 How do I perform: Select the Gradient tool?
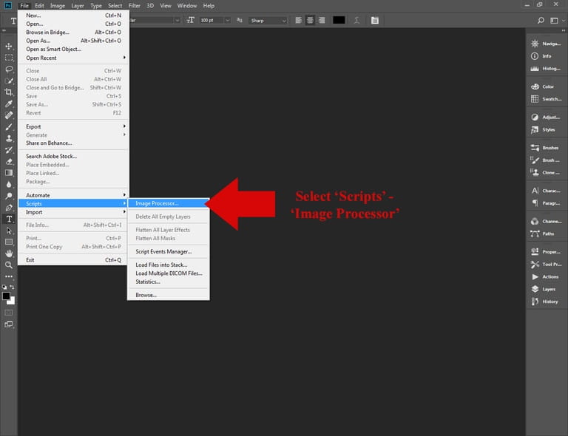point(9,173)
